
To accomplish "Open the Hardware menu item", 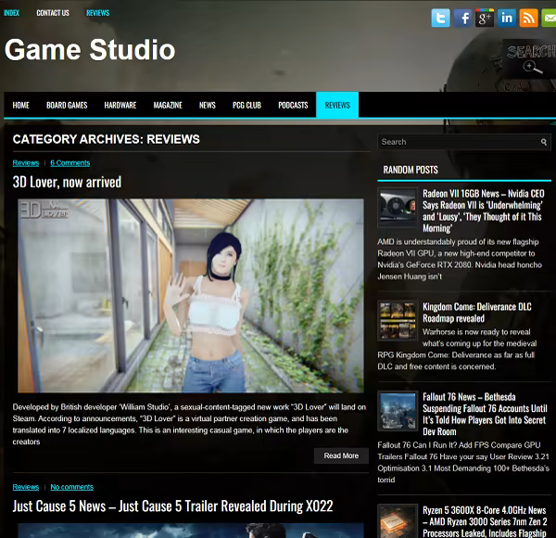I will point(120,106).
